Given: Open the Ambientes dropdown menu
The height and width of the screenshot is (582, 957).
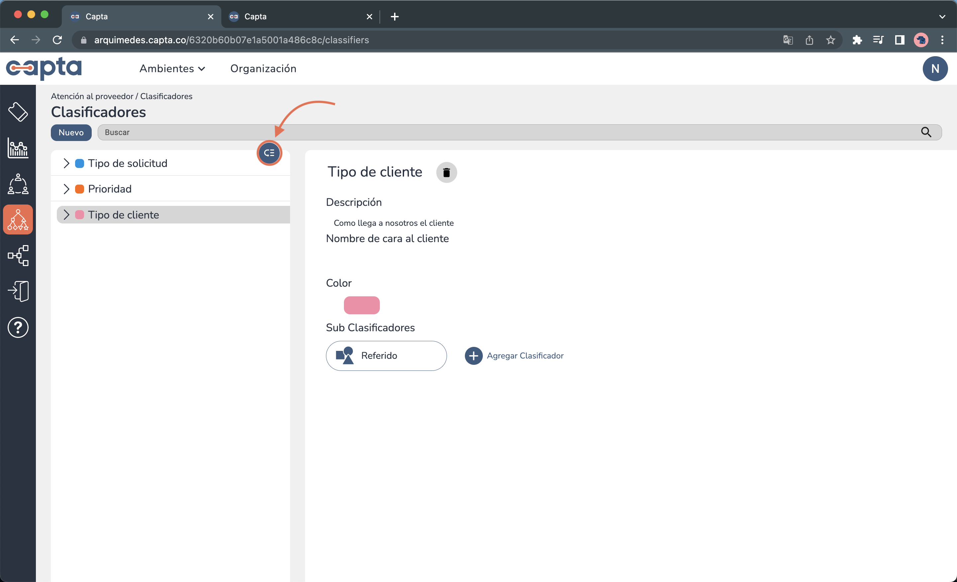Looking at the screenshot, I should click(172, 69).
